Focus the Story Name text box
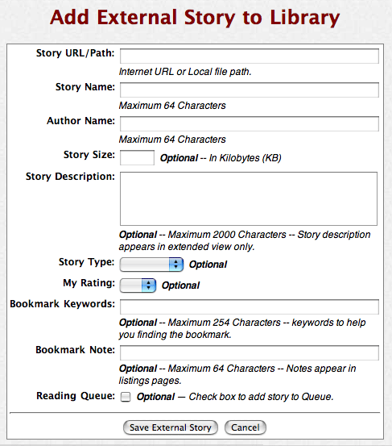This screenshot has width=392, height=446. click(x=250, y=90)
